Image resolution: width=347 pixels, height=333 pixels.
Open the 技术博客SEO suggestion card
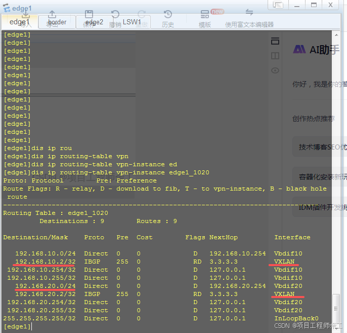tap(320, 147)
